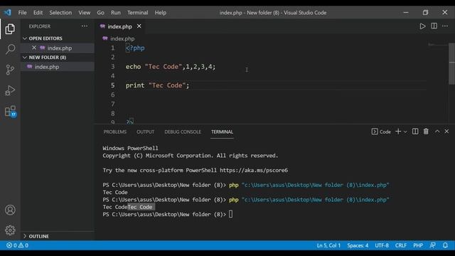Switch to the Problems panel tab
Screen dimensions: 455x256
pos(115,132)
